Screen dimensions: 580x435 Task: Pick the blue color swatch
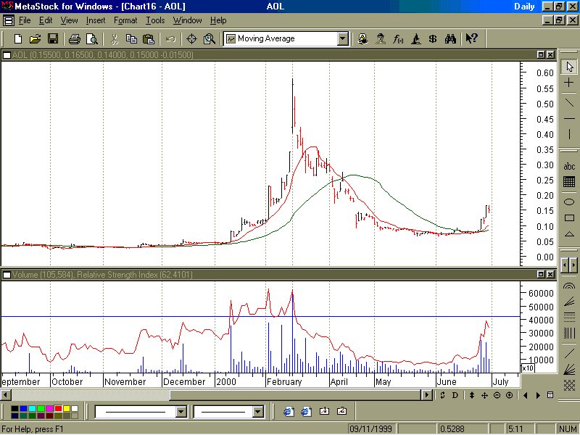coord(23,408)
